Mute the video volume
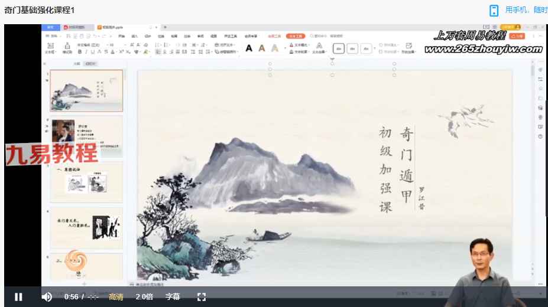Viewport: 548px width, 307px height. (x=47, y=297)
